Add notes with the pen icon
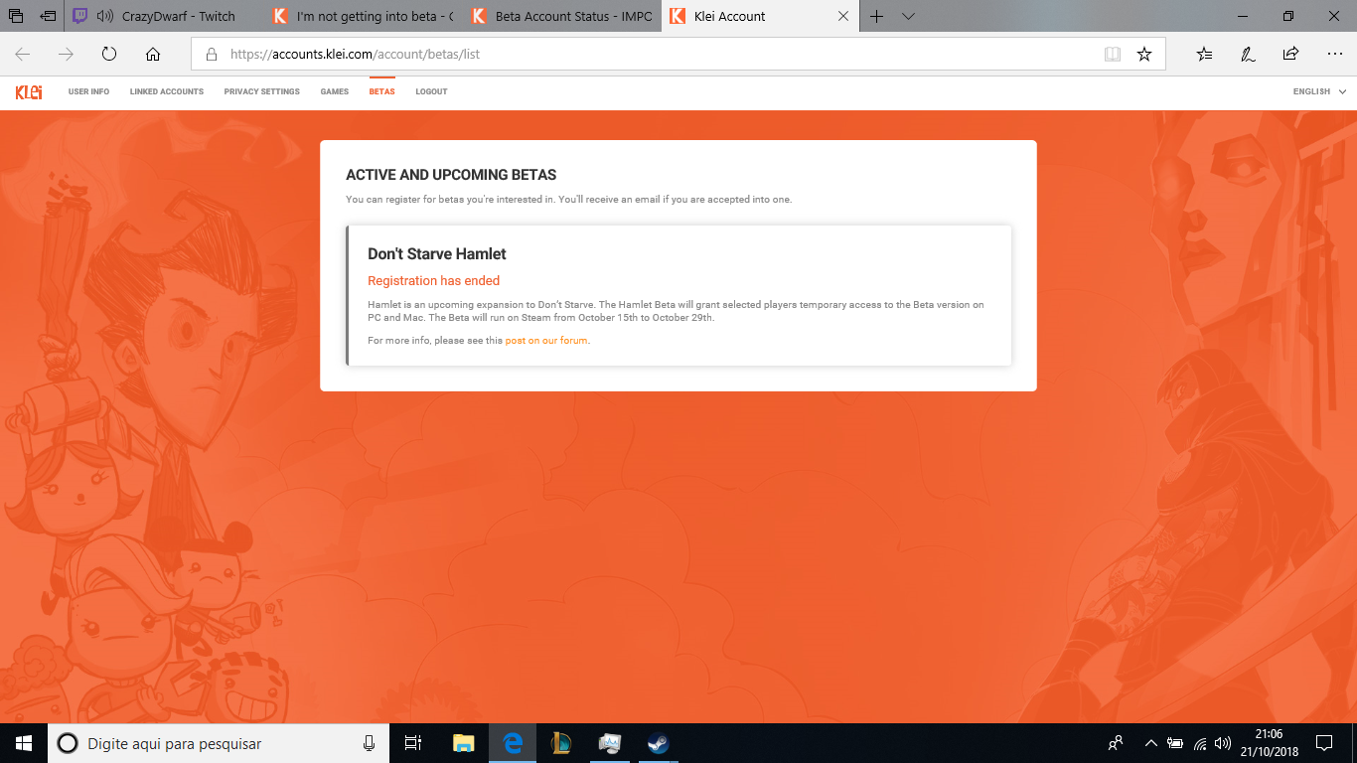 coord(1248,55)
